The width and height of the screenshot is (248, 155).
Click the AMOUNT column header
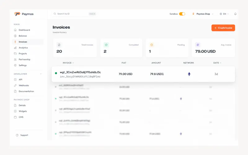click(x=156, y=63)
